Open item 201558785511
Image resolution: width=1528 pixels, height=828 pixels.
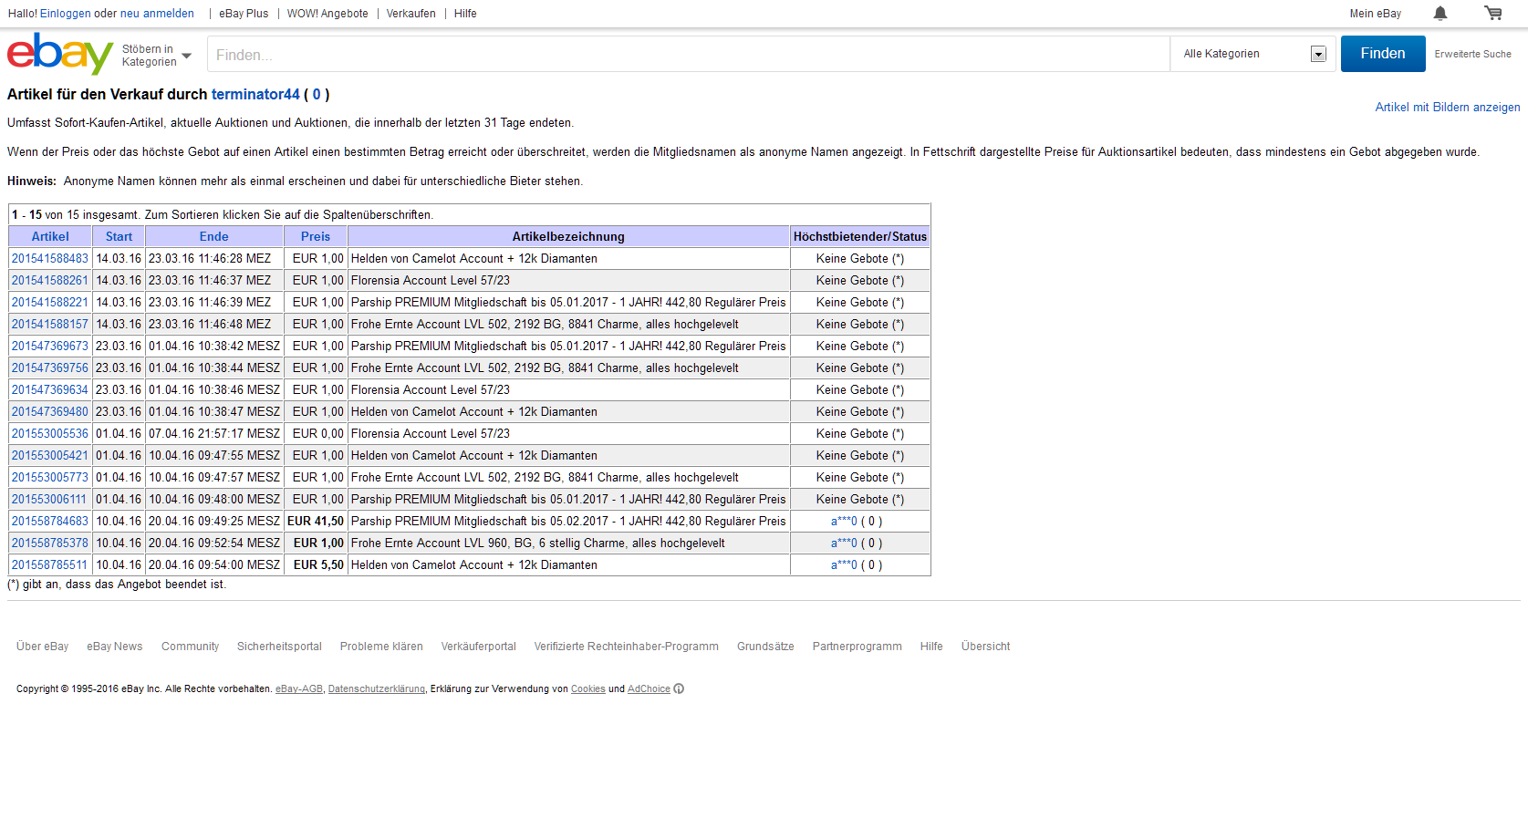tap(50, 565)
